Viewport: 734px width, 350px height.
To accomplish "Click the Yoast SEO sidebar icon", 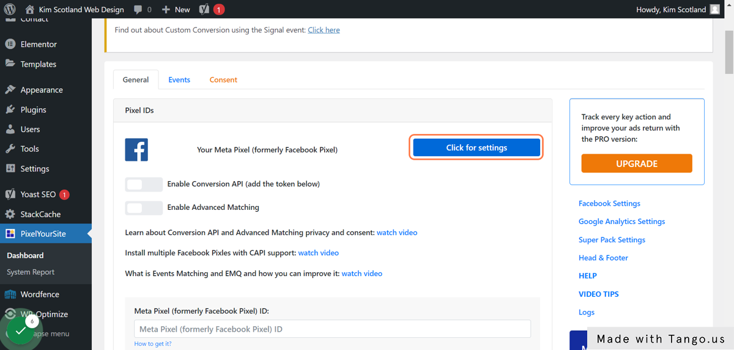I will (x=10, y=194).
